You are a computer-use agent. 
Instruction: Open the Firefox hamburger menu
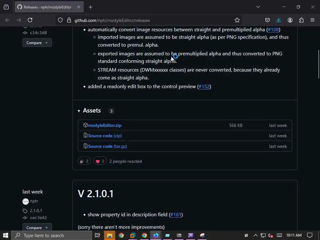click(312, 20)
